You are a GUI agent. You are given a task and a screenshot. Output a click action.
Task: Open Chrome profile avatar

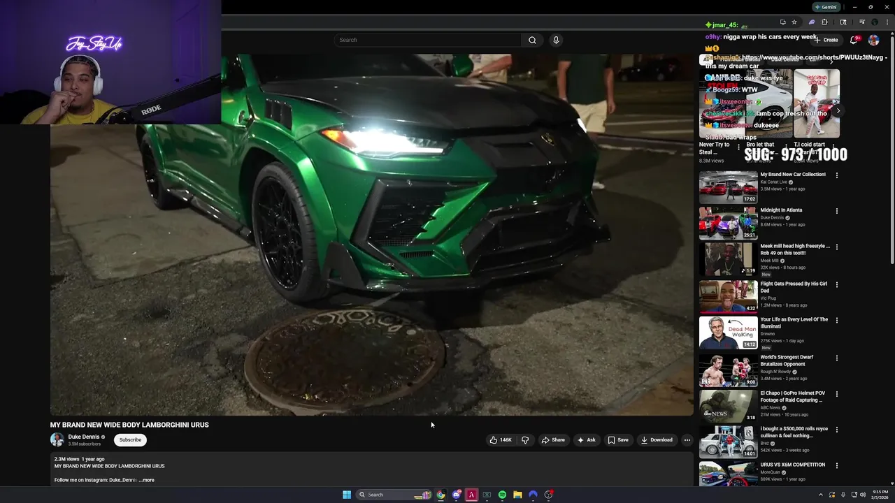pyautogui.click(x=874, y=22)
